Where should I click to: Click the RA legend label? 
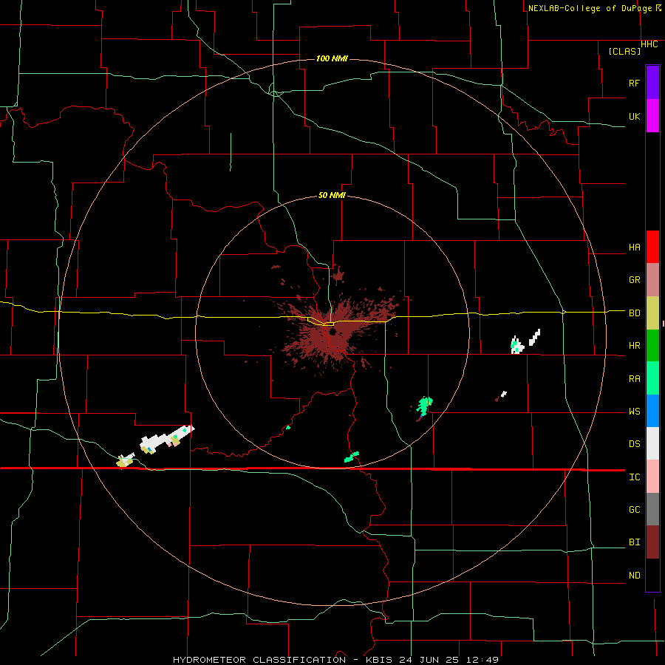click(634, 379)
